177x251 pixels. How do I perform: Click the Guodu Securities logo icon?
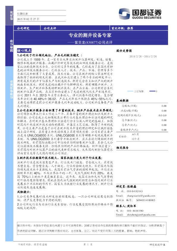tap(124, 14)
